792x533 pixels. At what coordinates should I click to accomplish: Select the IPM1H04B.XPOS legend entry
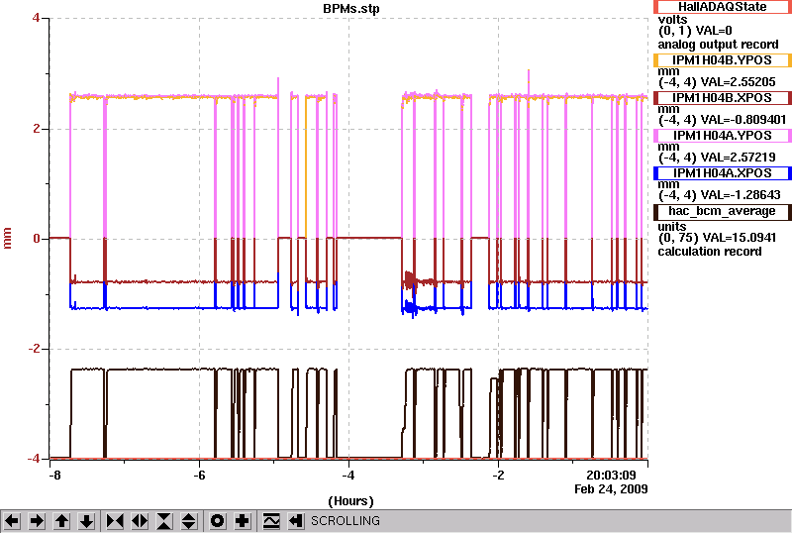click(722, 98)
